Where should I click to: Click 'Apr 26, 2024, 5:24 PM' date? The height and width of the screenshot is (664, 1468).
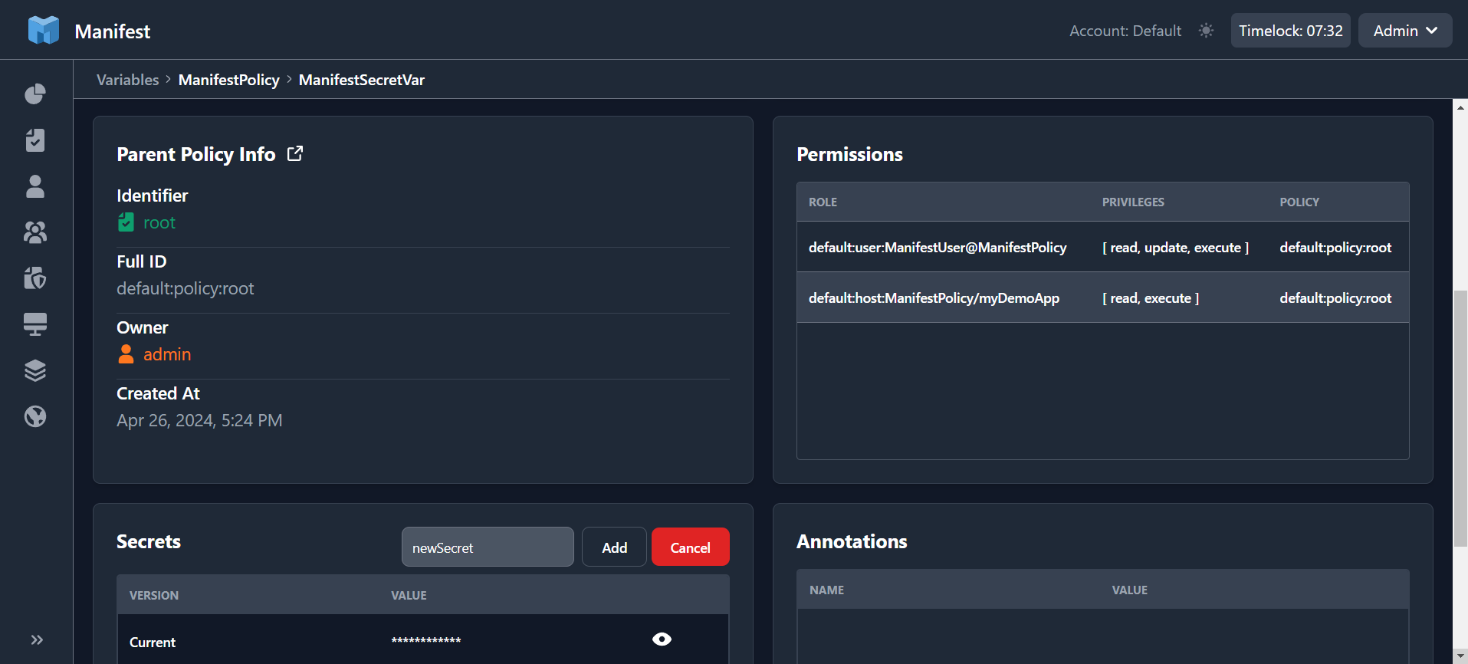[199, 420]
